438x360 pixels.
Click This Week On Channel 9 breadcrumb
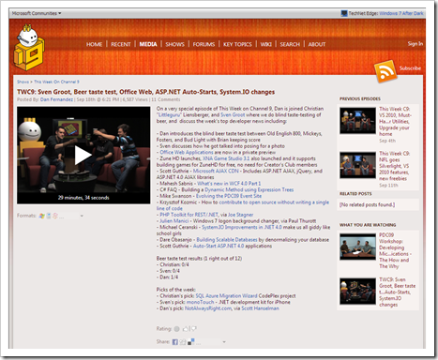click(x=56, y=82)
